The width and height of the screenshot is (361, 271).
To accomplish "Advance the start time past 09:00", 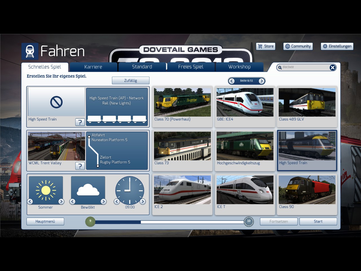I will click(x=143, y=202).
